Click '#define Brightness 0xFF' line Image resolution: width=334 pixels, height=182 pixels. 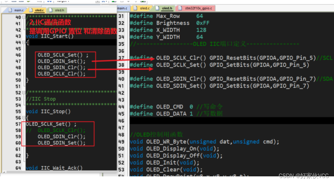coord(170,23)
